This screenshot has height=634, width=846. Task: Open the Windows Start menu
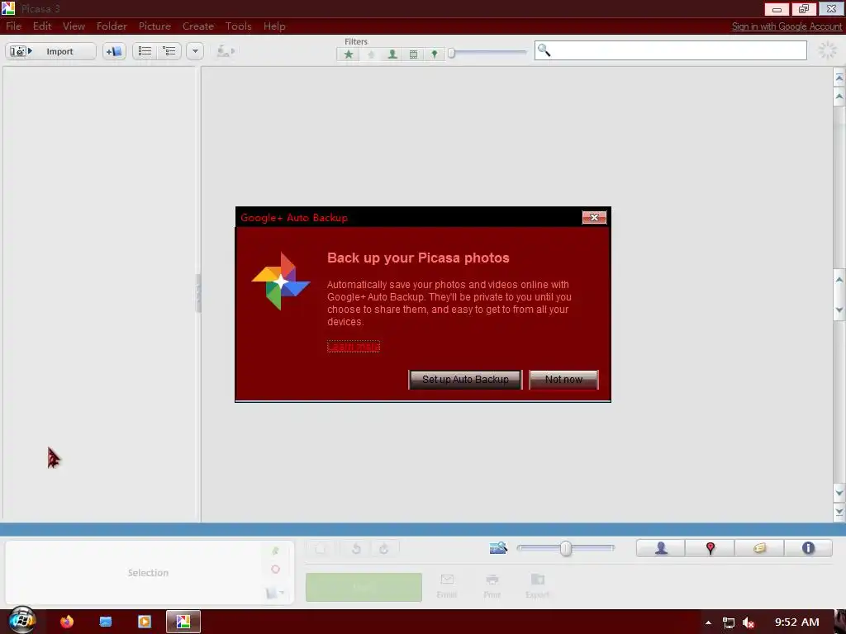[21, 620]
